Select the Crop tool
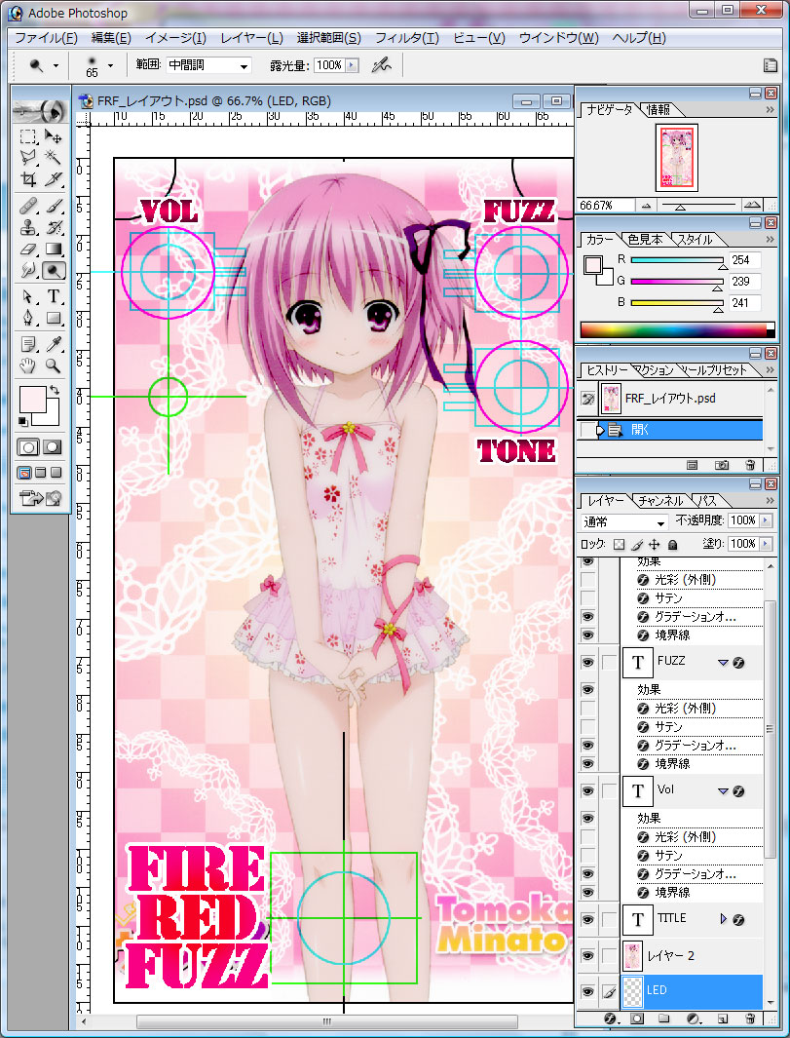Screen dimensions: 790x1038 pos(28,178)
